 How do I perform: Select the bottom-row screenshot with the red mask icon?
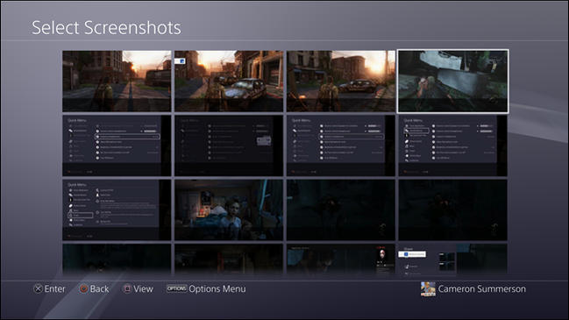click(x=341, y=260)
